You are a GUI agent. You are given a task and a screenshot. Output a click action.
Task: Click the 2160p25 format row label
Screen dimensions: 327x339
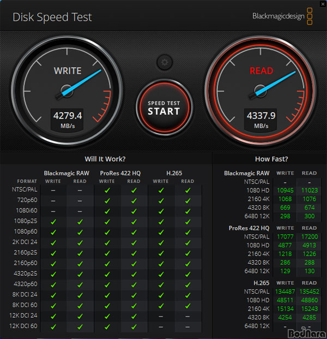(25, 253)
